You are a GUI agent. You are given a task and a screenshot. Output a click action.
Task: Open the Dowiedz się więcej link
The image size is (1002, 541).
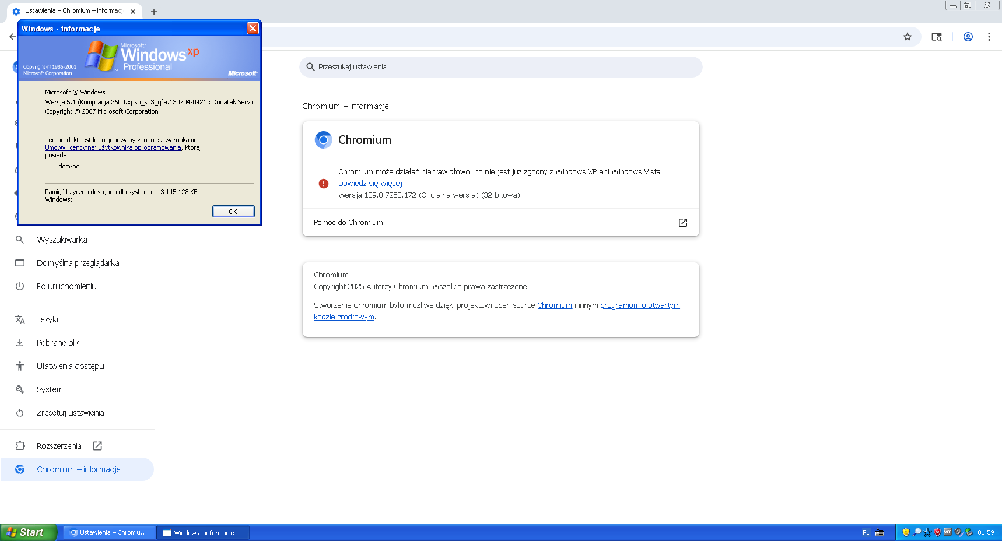coord(370,184)
